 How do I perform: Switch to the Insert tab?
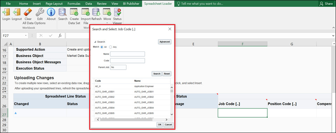click(x=37, y=3)
